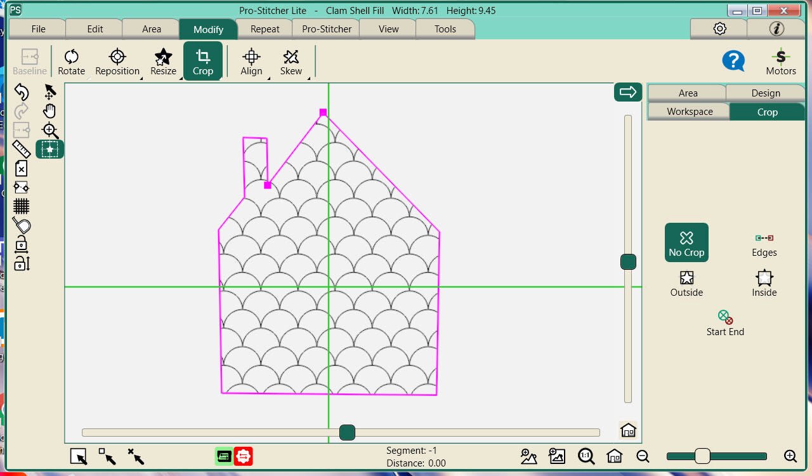
Task: Click the grid display icon
Action: pos(22,206)
